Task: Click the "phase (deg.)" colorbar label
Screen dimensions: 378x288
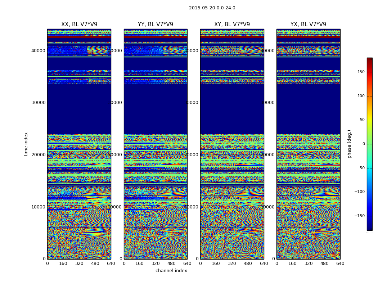Action: tap(349, 144)
